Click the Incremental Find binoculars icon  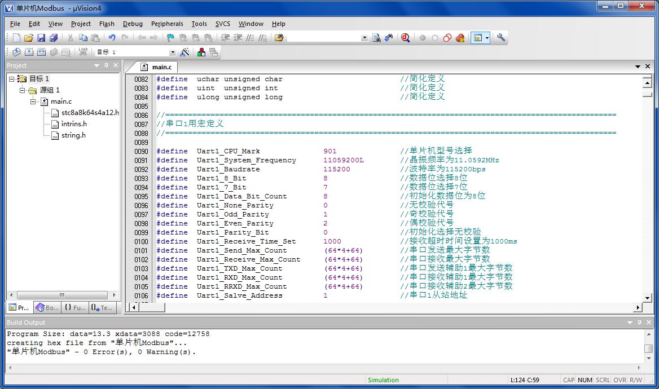(389, 38)
